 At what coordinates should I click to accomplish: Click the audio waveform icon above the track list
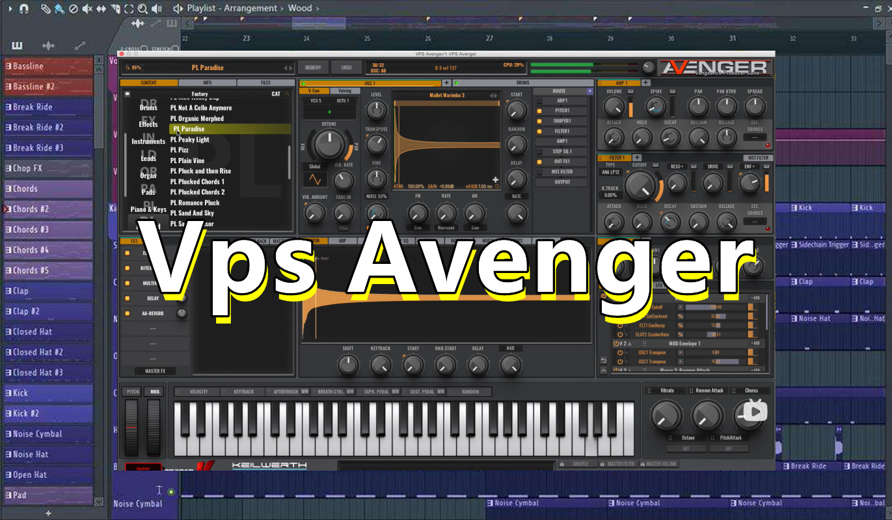point(48,45)
